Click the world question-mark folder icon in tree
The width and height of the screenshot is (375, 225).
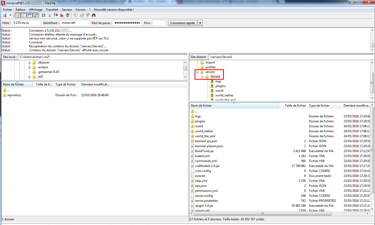212,91
